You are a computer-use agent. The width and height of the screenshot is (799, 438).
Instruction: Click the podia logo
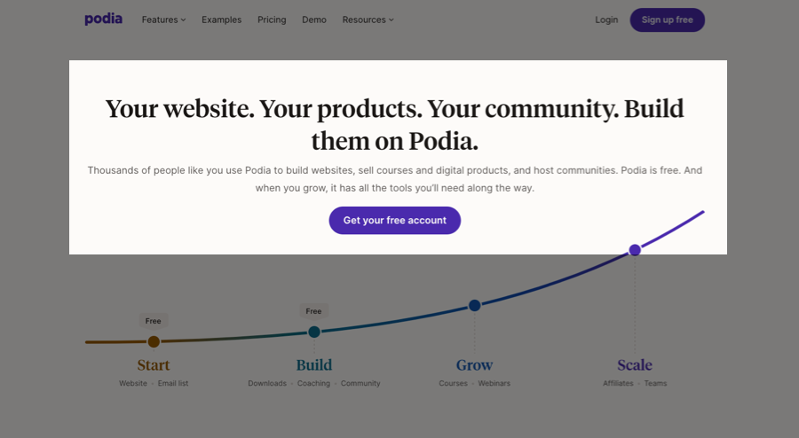[104, 20]
